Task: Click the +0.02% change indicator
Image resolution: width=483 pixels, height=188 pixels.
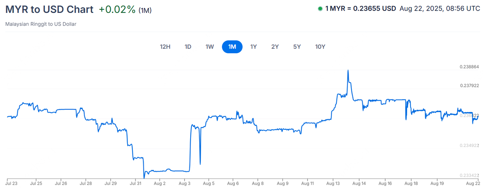Action: [117, 9]
